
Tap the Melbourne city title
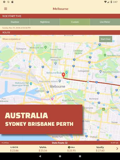pos(61,9)
